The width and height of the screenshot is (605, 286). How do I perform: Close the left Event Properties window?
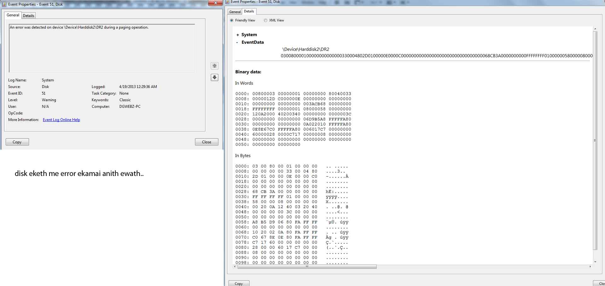[216, 3]
